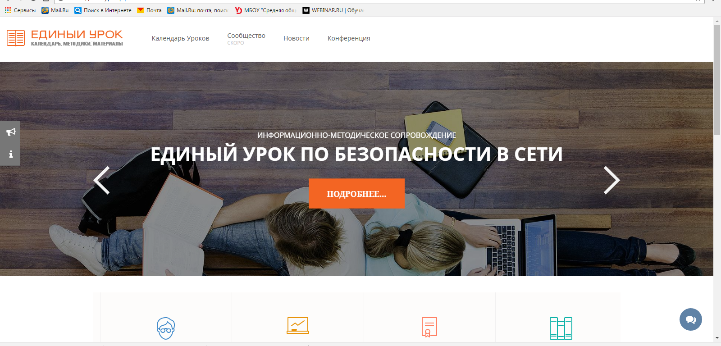Click the orange presentation chart icon
The height and width of the screenshot is (346, 721).
tap(298, 326)
